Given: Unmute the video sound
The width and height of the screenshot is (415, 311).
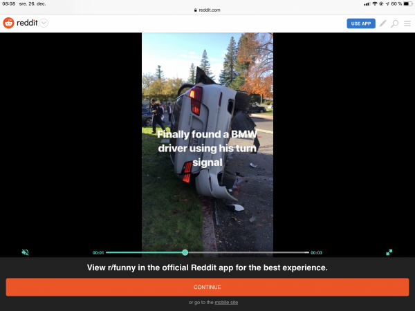Looking at the screenshot, I should pyautogui.click(x=25, y=252).
